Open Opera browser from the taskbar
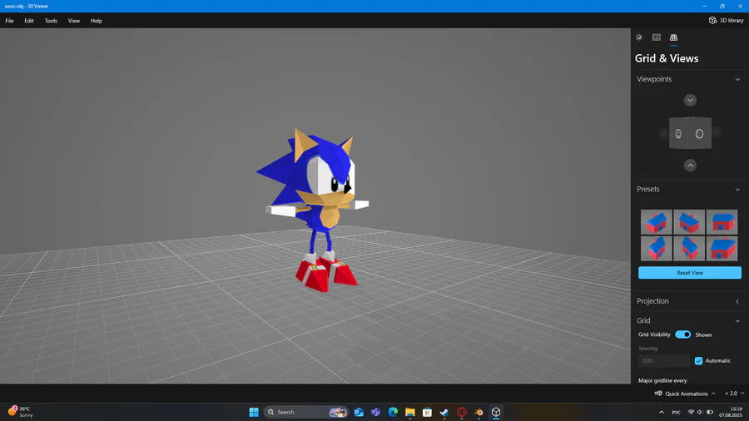This screenshot has width=749, height=421. [461, 412]
